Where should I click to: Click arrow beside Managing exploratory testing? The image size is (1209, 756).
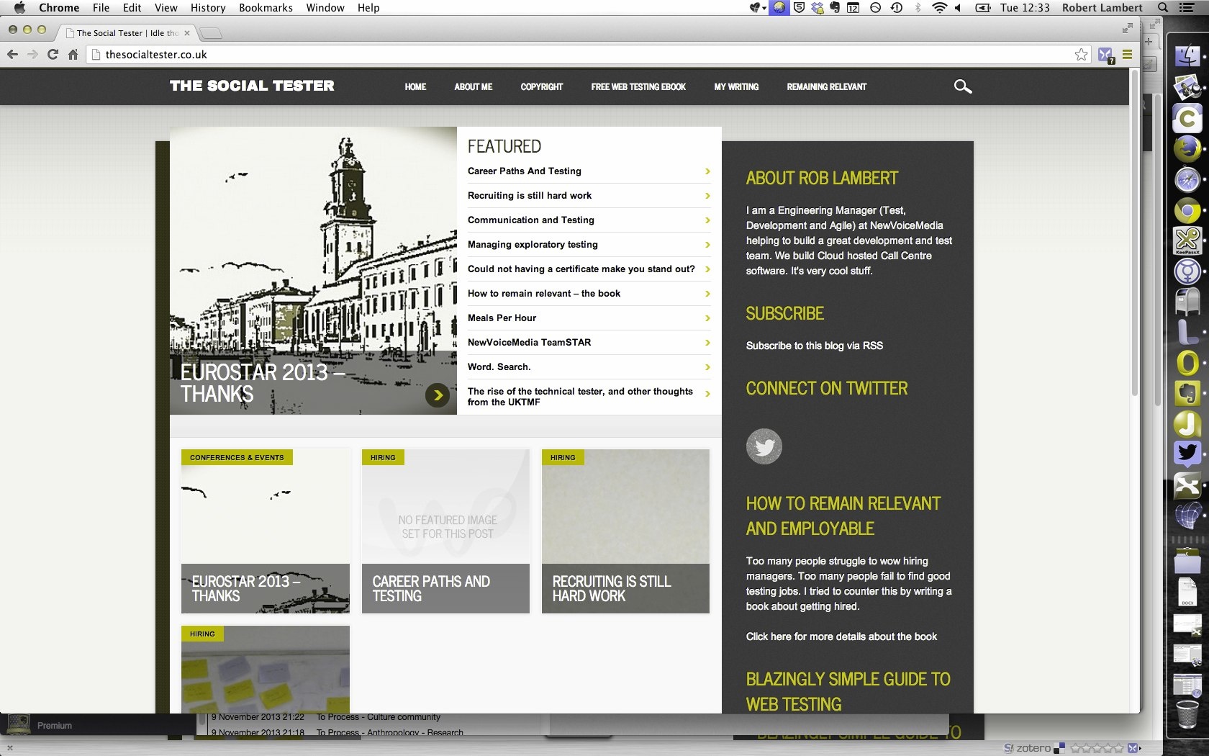point(707,245)
